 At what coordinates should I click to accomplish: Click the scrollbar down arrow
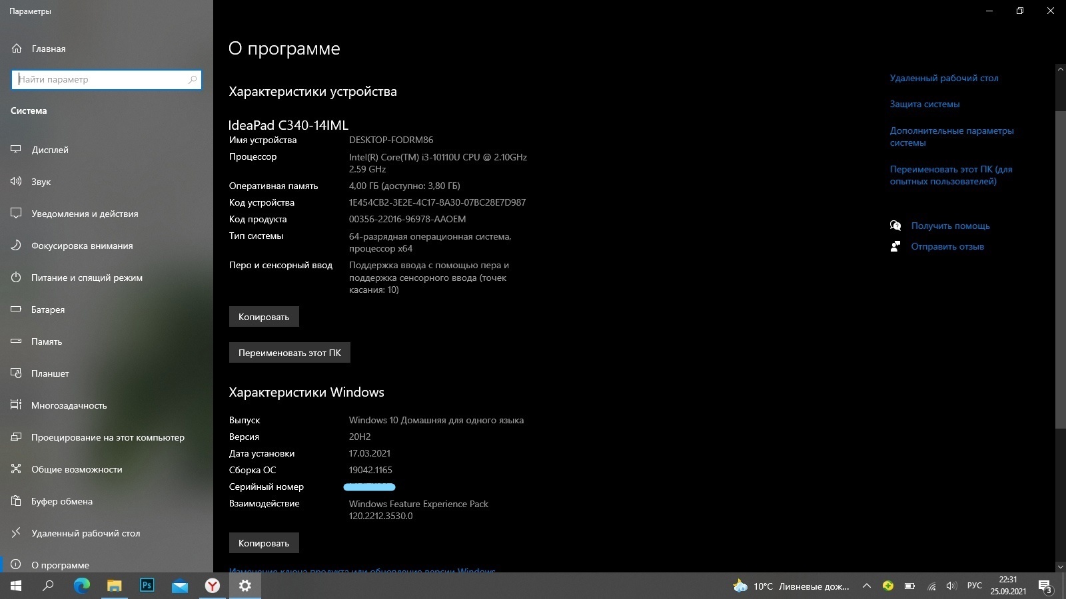pos(1061,566)
